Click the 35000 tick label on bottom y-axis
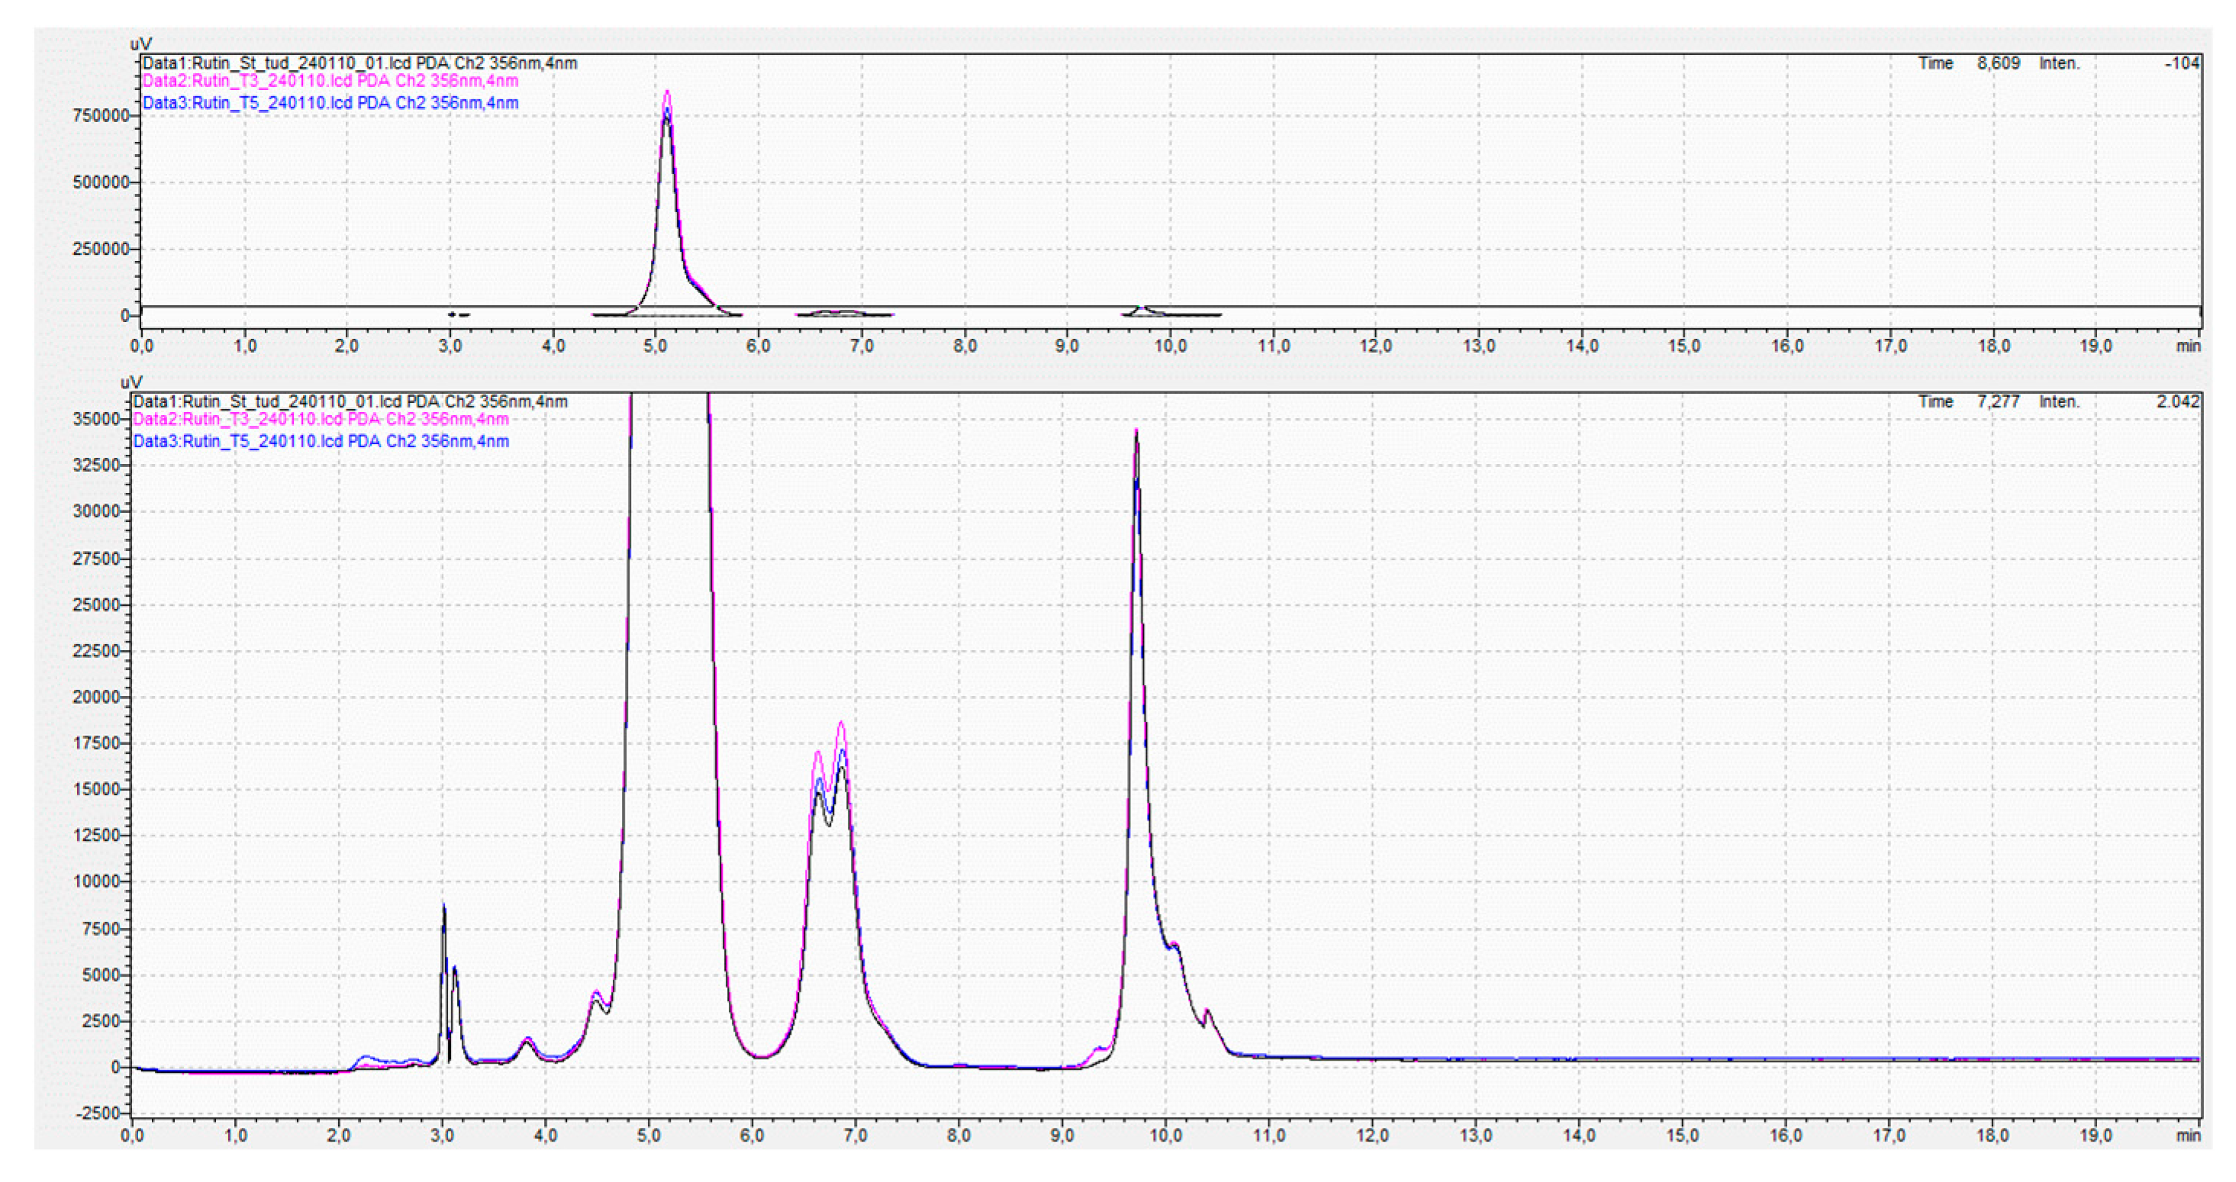2236x1182 pixels. [97, 418]
